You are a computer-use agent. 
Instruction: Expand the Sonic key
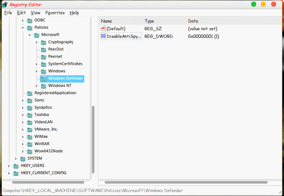tap(23, 100)
